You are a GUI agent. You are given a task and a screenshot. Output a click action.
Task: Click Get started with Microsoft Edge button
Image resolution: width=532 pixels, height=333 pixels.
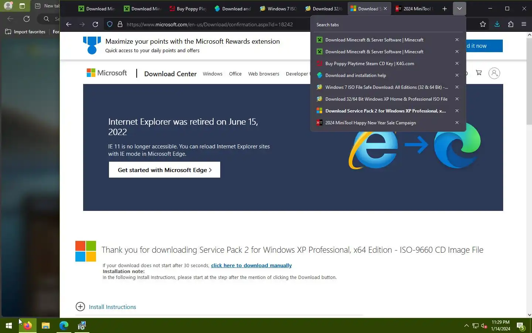164,170
